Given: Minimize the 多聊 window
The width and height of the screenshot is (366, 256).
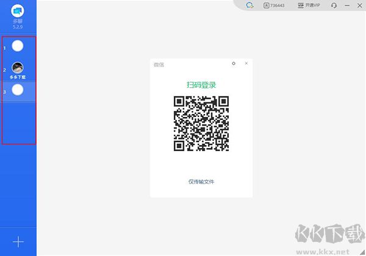Looking at the screenshot, I should point(347,5).
